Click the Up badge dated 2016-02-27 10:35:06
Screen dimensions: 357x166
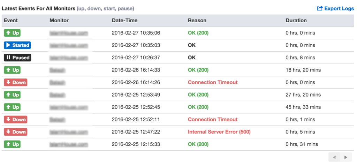pos(12,33)
